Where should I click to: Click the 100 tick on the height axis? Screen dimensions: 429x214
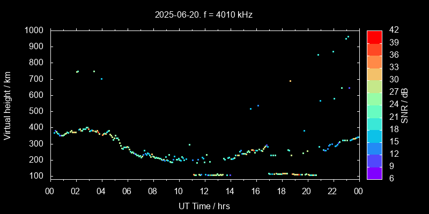pos(38,176)
